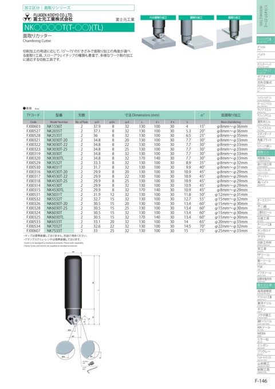This screenshot has height=389, width=275.
Task: Click the φ25mm～φ33mm bore chamfering value
Action: click(231, 231)
